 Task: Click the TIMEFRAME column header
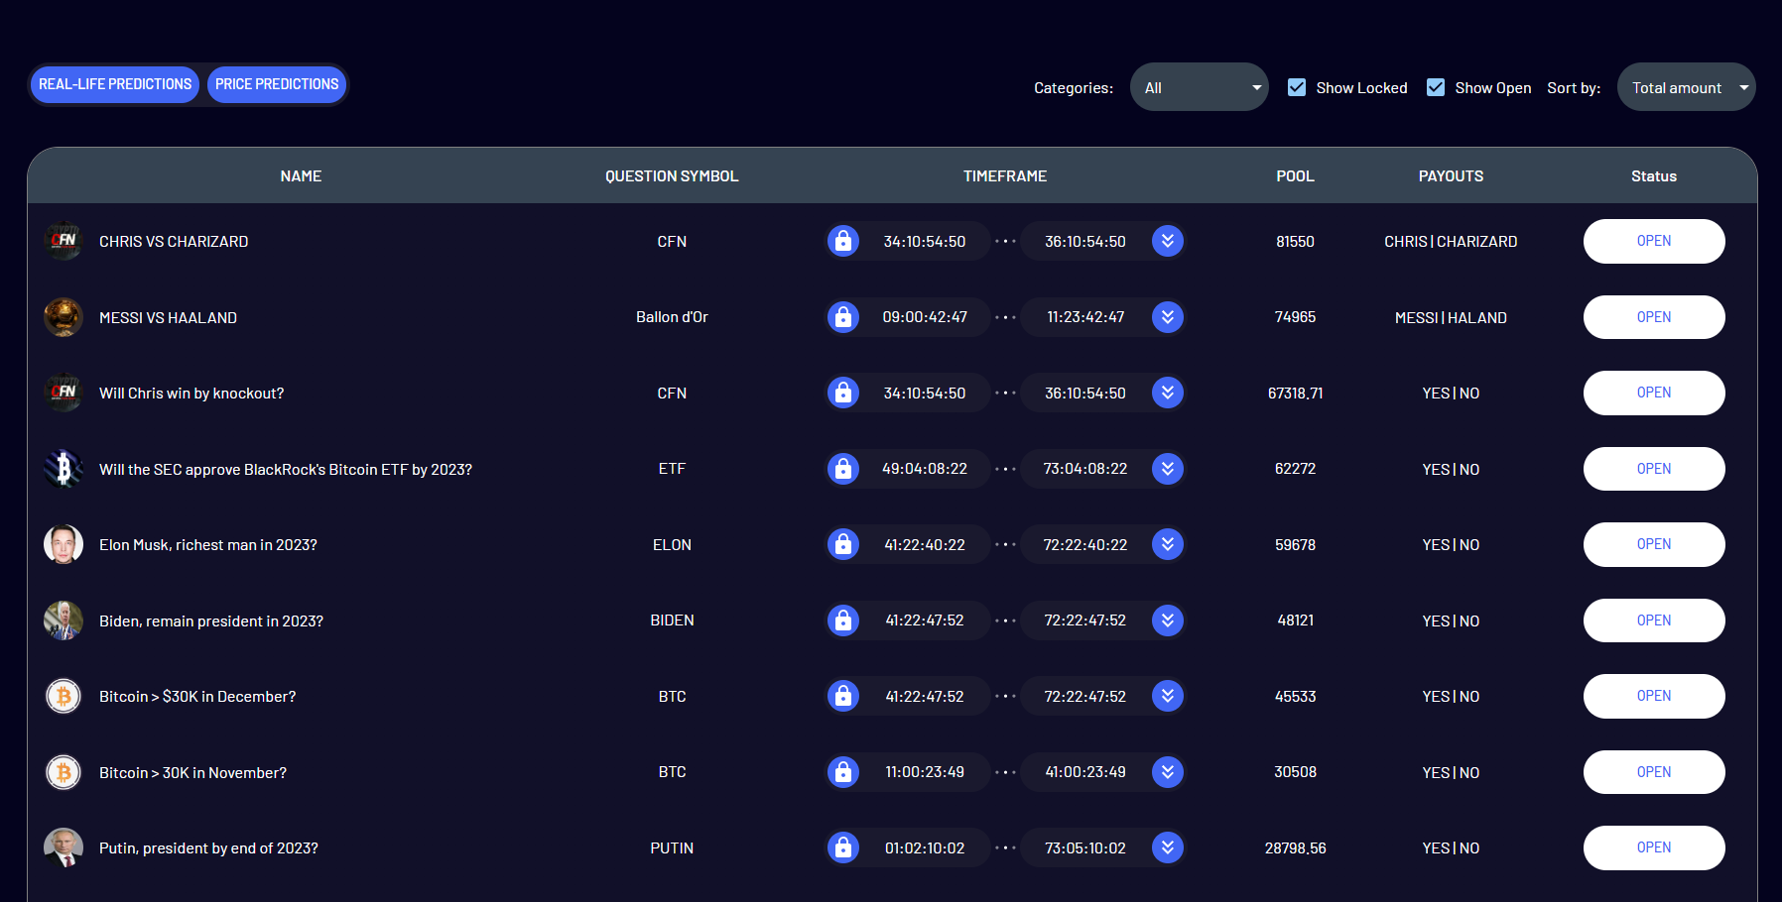pos(1005,176)
